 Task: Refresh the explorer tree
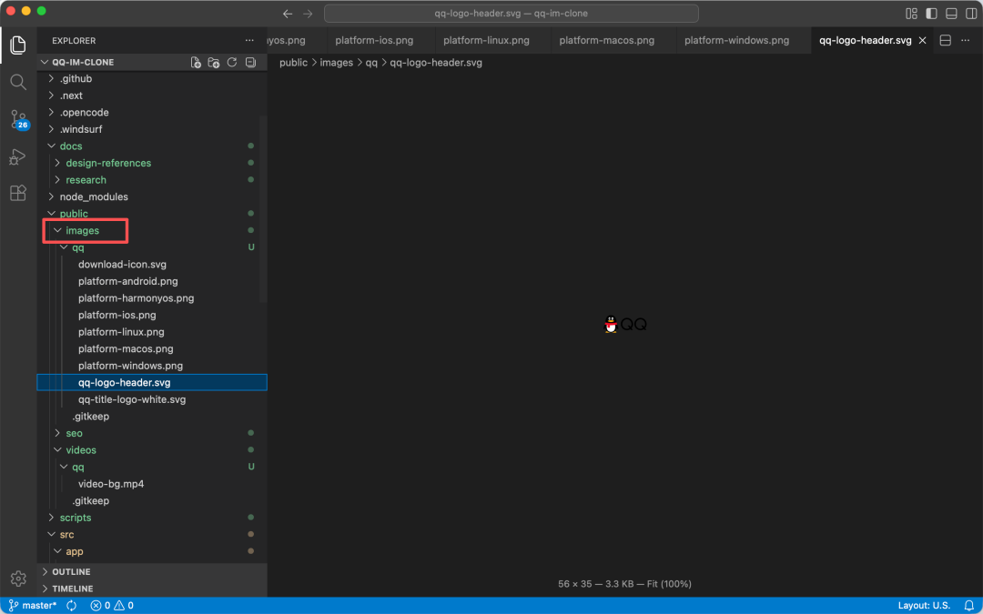pos(232,63)
